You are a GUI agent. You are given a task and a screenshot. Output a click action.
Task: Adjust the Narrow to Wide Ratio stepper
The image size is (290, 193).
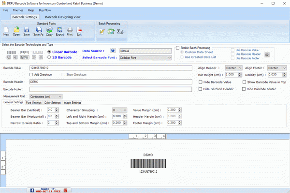coord(57,123)
